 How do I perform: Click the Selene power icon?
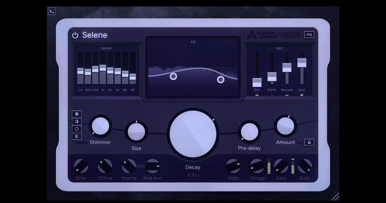click(75, 35)
